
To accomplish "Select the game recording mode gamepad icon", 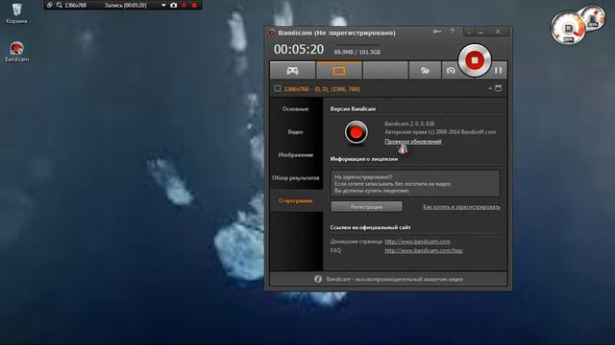I will (292, 70).
